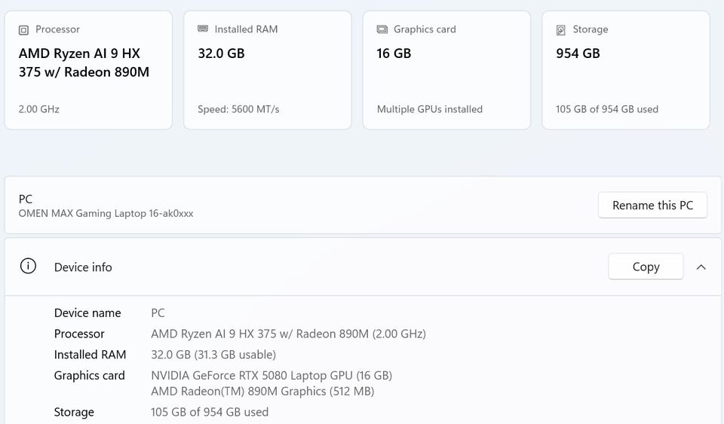Image resolution: width=724 pixels, height=424 pixels.
Task: Click the PC name heading above model
Action: click(26, 199)
